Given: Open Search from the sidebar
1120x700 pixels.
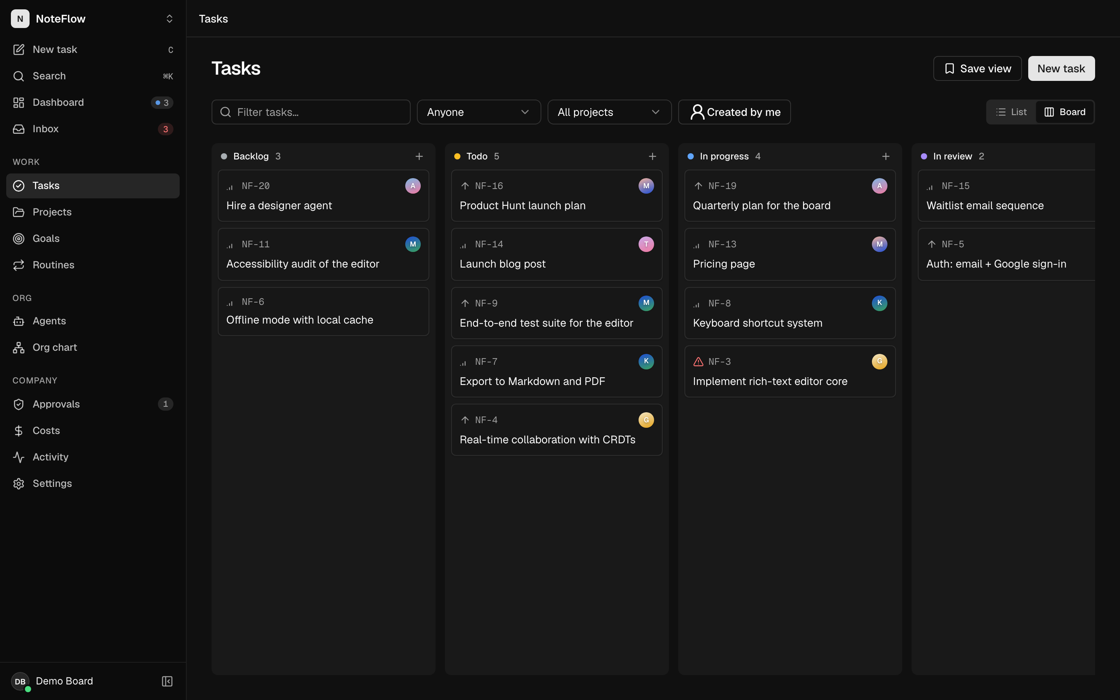Looking at the screenshot, I should [93, 76].
